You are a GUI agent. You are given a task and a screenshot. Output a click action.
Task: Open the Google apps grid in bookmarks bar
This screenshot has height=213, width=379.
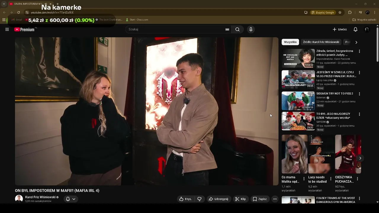tap(4, 20)
